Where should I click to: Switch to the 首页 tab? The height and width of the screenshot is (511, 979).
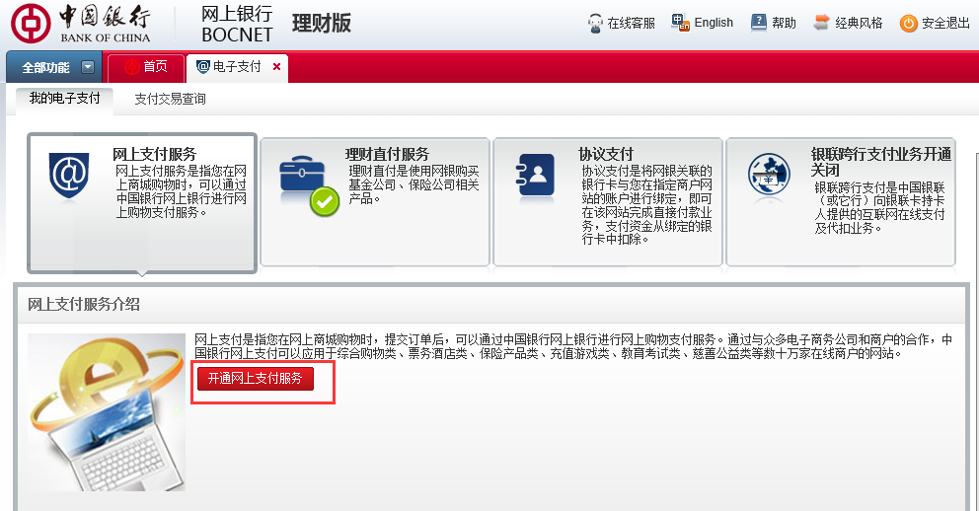click(x=146, y=67)
